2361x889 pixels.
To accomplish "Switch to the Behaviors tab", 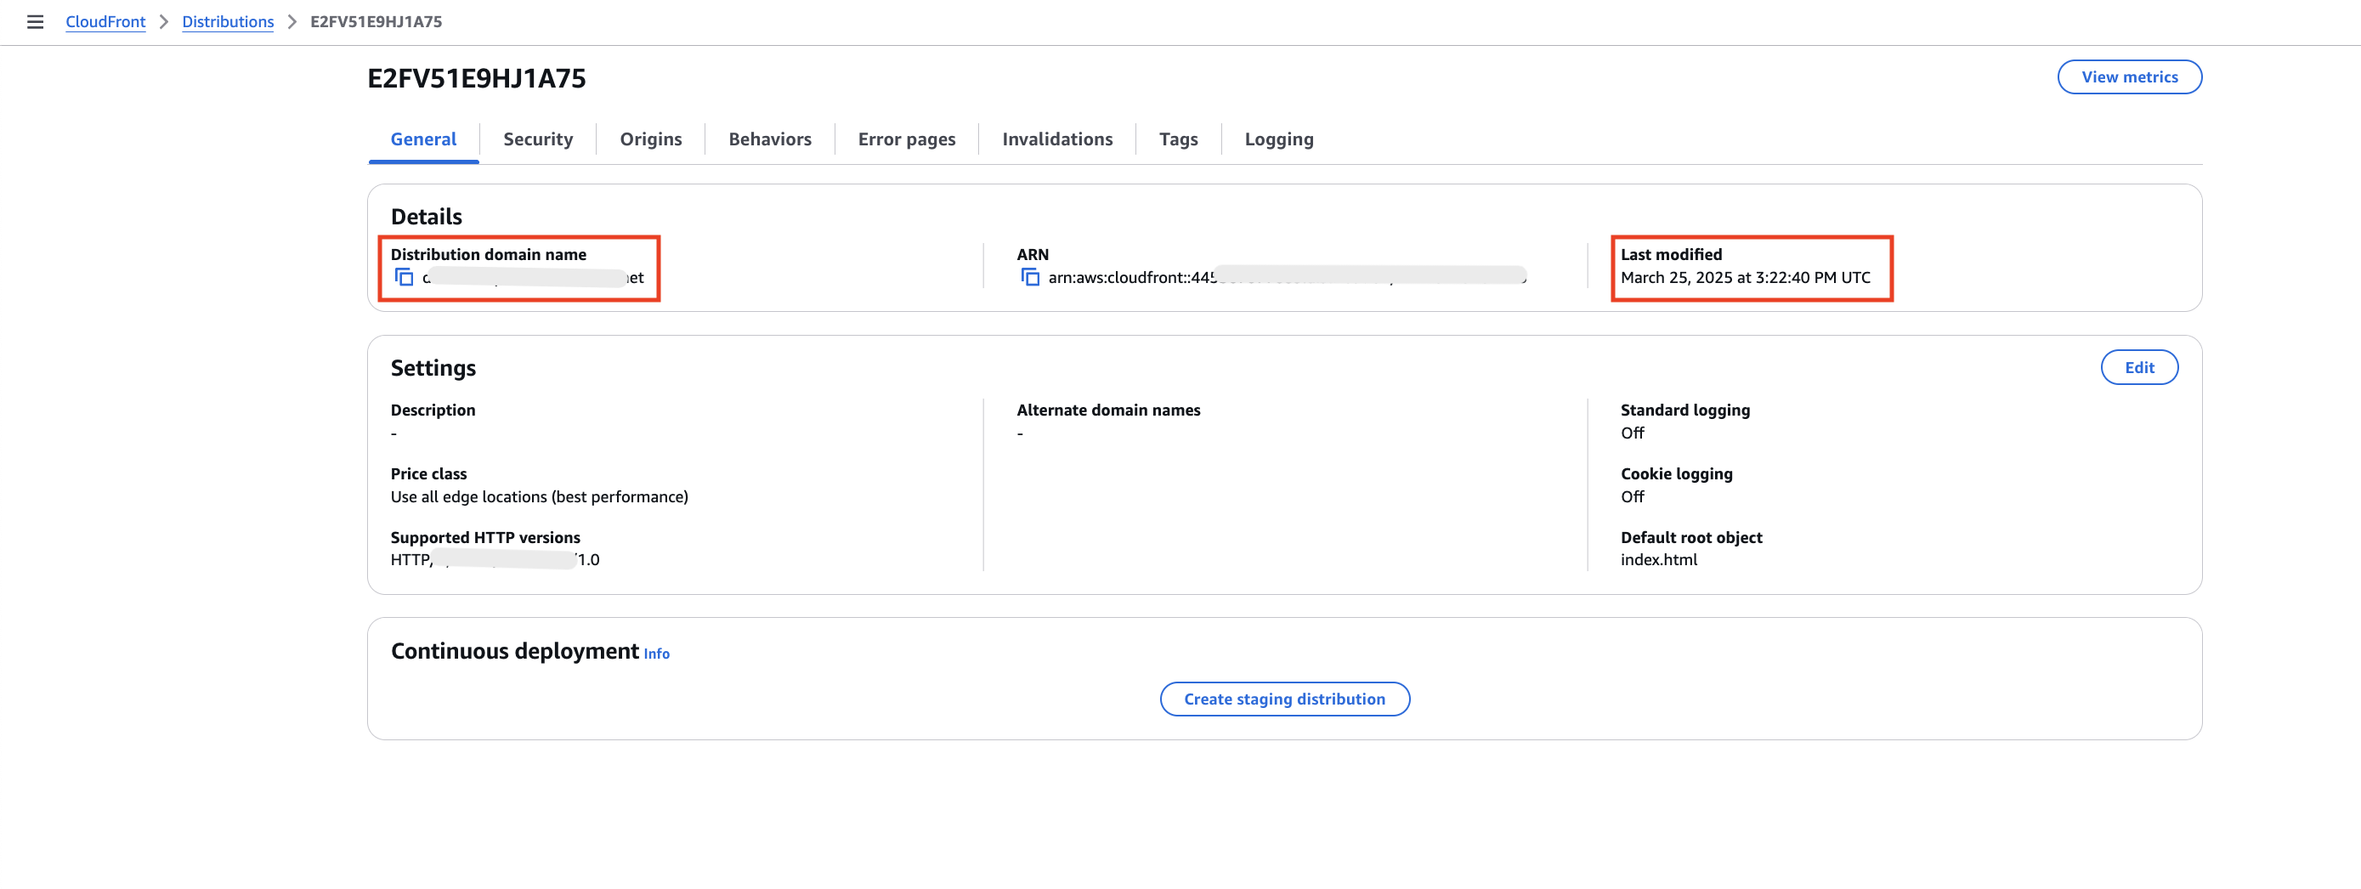I will (x=770, y=139).
